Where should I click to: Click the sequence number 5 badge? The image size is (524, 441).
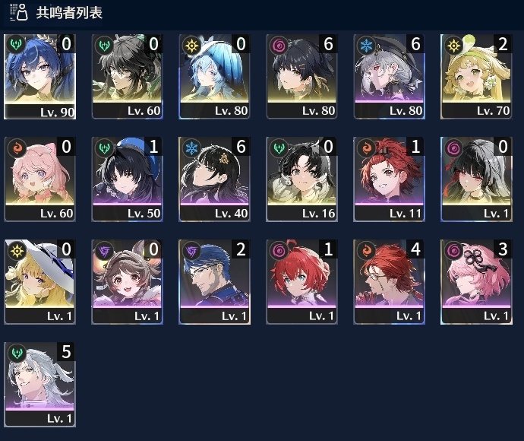pyautogui.click(x=66, y=352)
